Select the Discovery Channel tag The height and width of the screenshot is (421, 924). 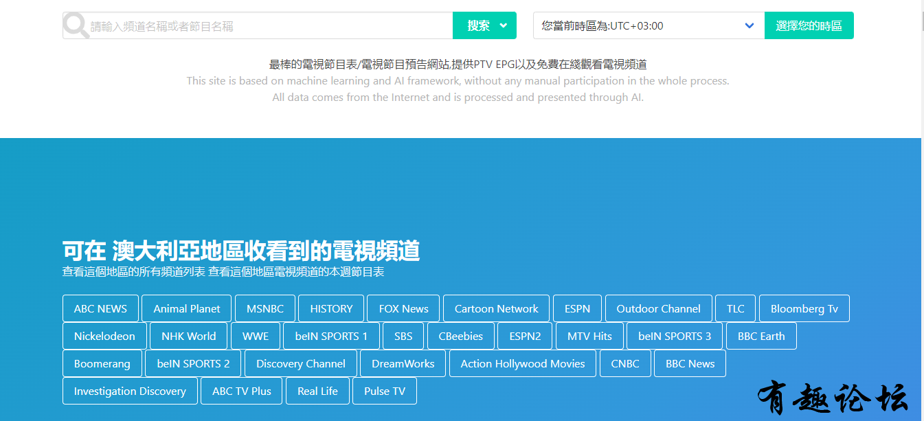coord(301,363)
